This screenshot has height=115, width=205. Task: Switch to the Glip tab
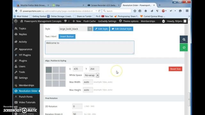click(68, 5)
